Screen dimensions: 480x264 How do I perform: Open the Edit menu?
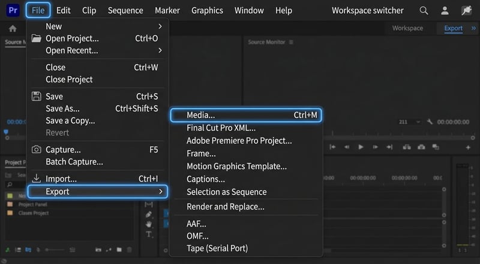tap(64, 10)
